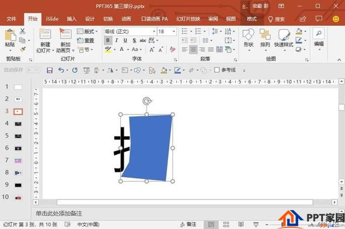Screen dimensions: 345x229
Task: Click the bullets list icon
Action: [x=184, y=31]
